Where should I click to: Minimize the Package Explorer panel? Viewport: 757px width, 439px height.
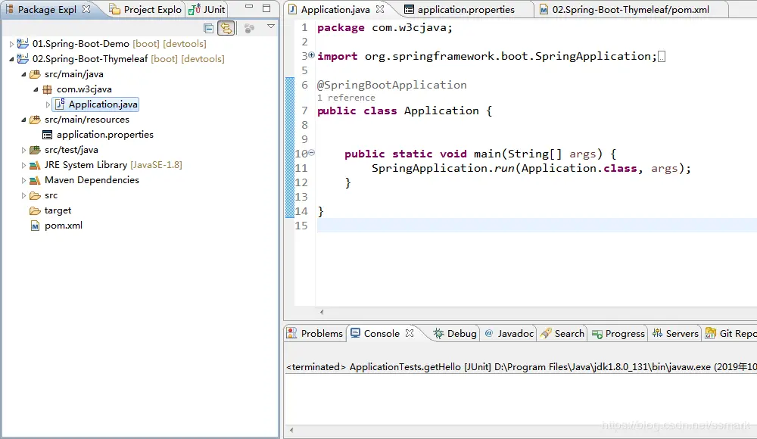[x=249, y=8]
